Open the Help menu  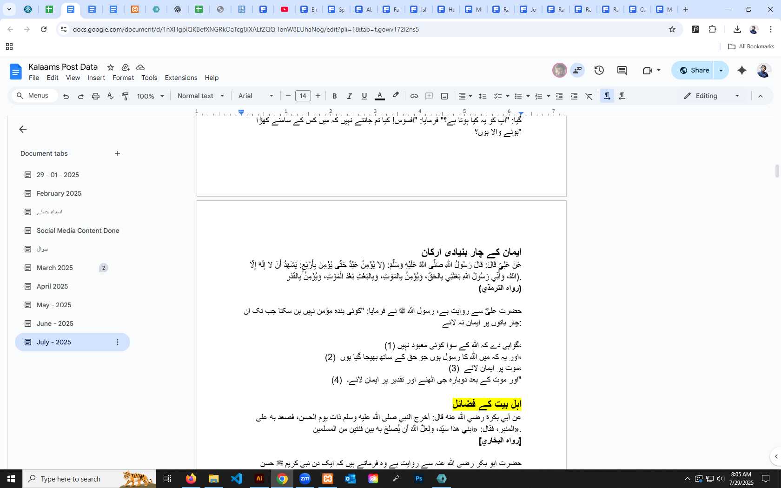click(x=212, y=78)
